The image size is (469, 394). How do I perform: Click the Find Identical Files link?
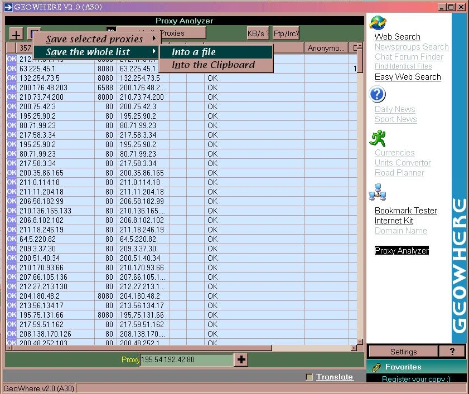403,66
